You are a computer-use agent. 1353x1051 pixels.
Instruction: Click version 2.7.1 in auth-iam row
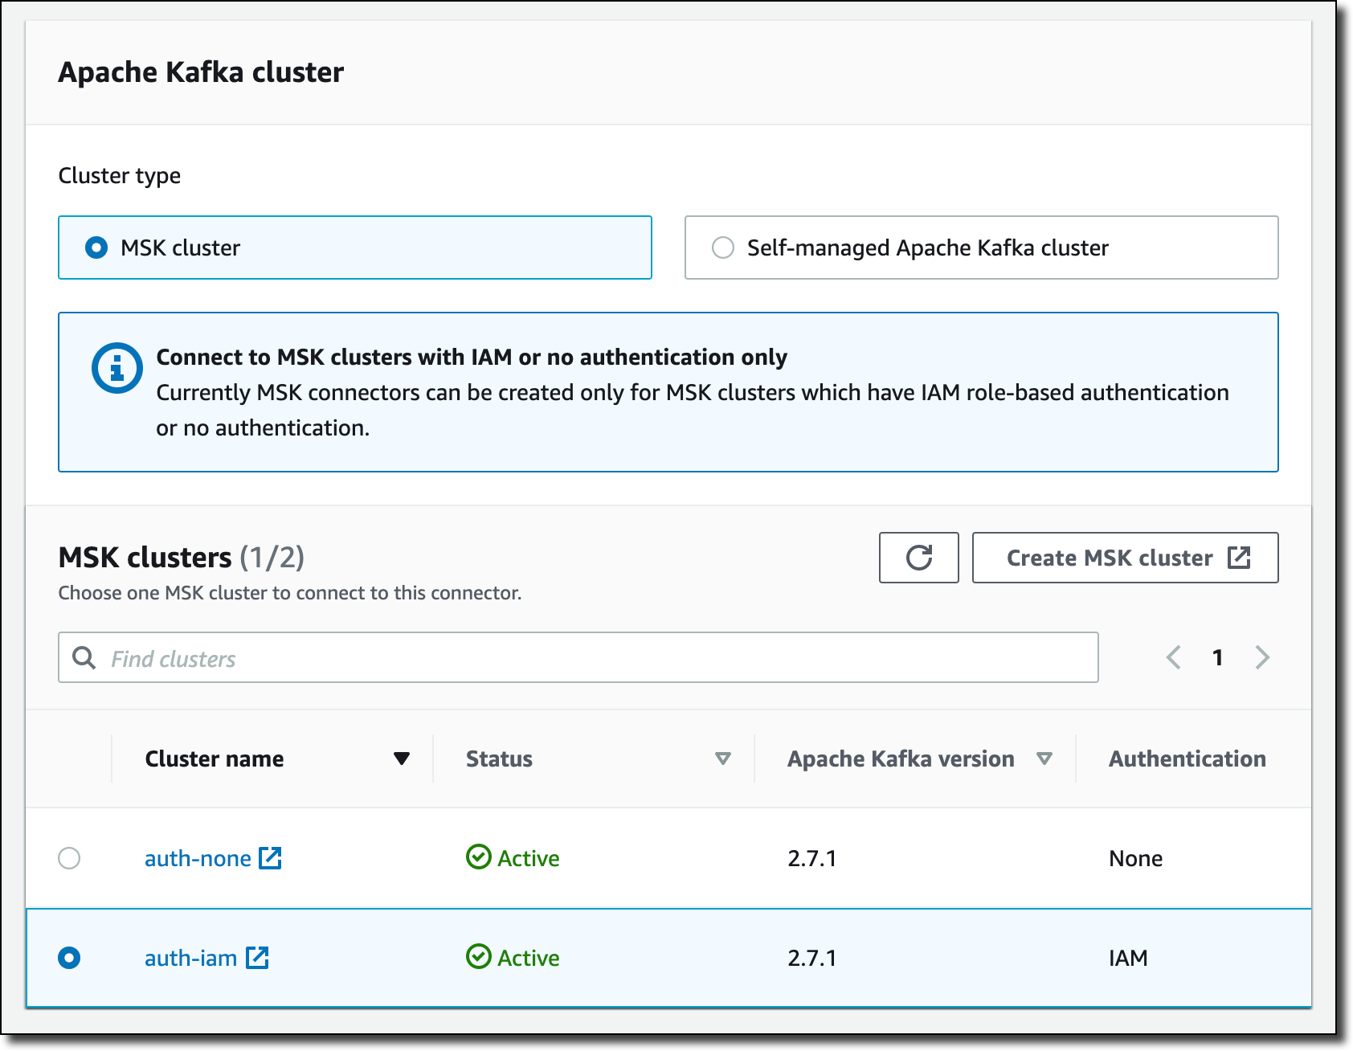pos(811,958)
